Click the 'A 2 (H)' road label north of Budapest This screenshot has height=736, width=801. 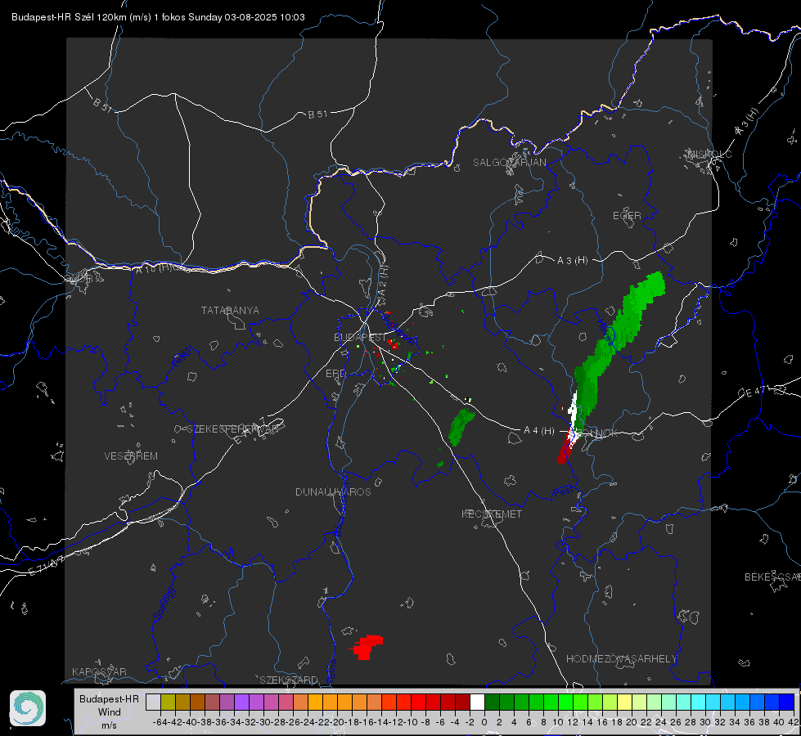pyautogui.click(x=383, y=281)
